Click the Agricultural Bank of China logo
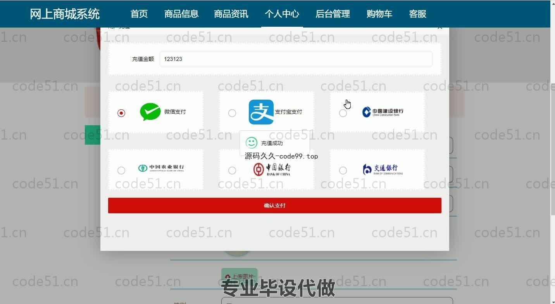 coord(161,168)
